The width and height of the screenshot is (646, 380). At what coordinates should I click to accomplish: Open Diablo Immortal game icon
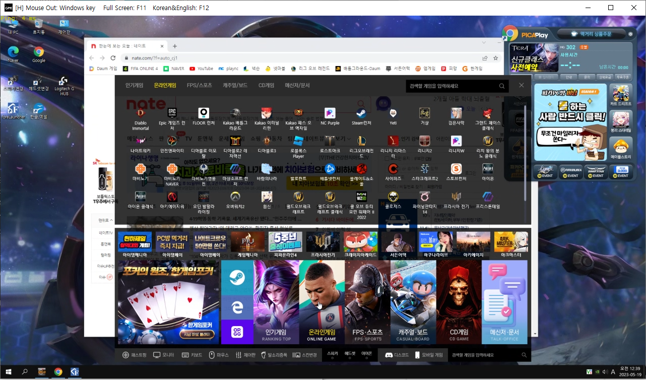(141, 113)
